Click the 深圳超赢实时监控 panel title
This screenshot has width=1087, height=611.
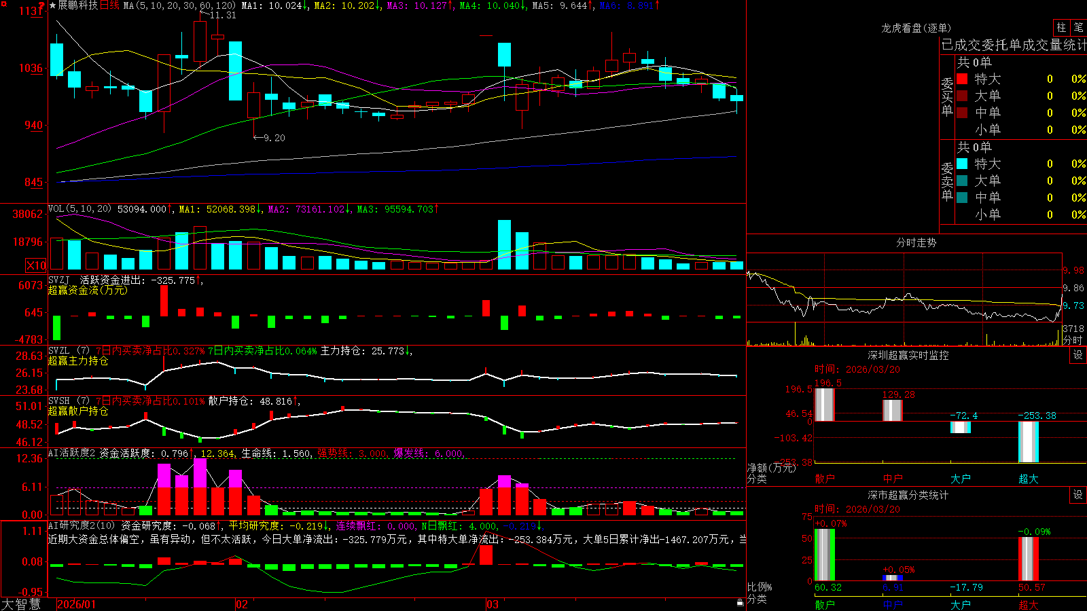click(908, 355)
